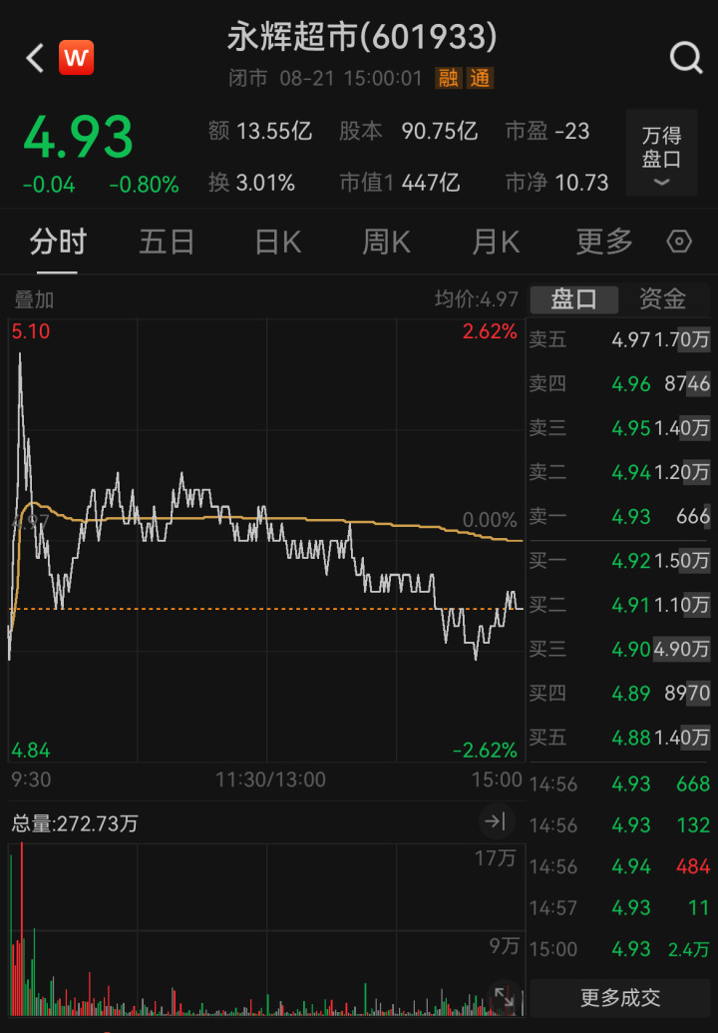
Task: Tap the 换 3.01% turnover rate
Action: [251, 183]
